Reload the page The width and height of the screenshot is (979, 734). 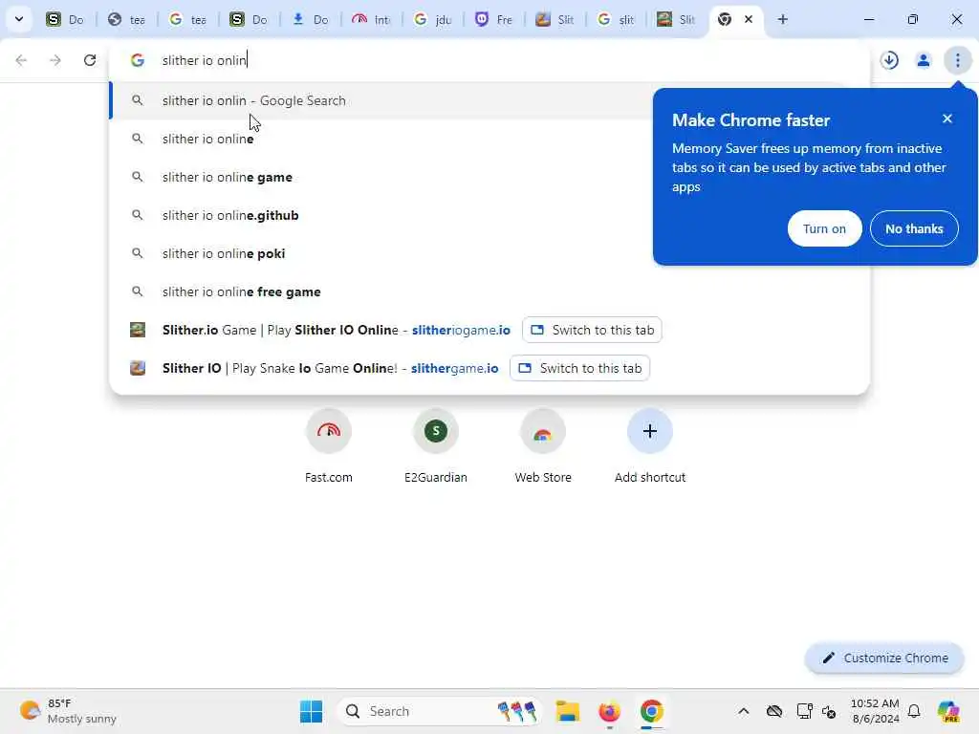(x=89, y=60)
